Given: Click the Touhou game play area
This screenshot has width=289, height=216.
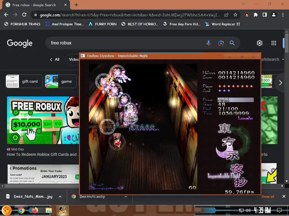Looking at the screenshot, I should [x=143, y=127].
